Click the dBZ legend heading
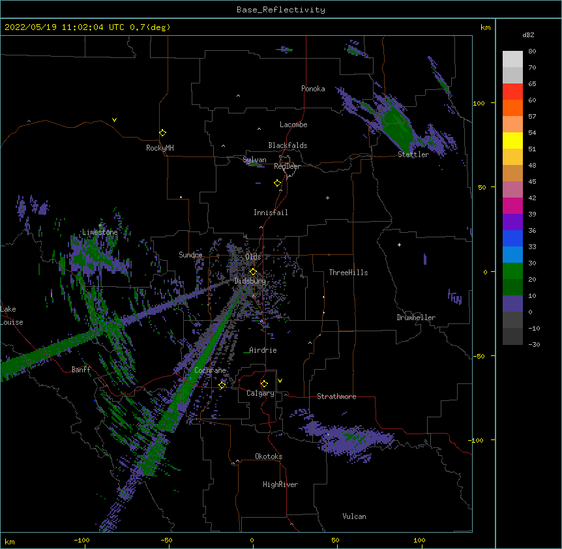This screenshot has height=549, width=562. tap(528, 35)
